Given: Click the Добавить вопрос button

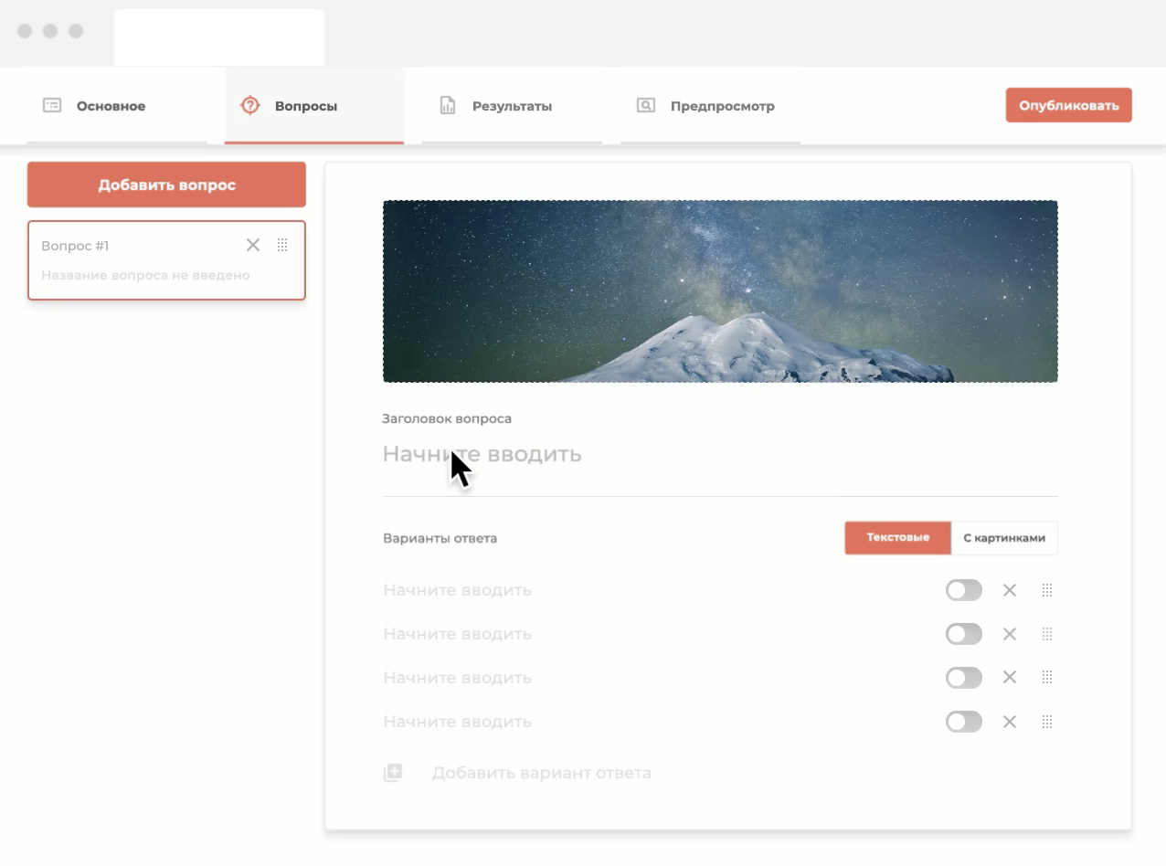Looking at the screenshot, I should tap(166, 185).
